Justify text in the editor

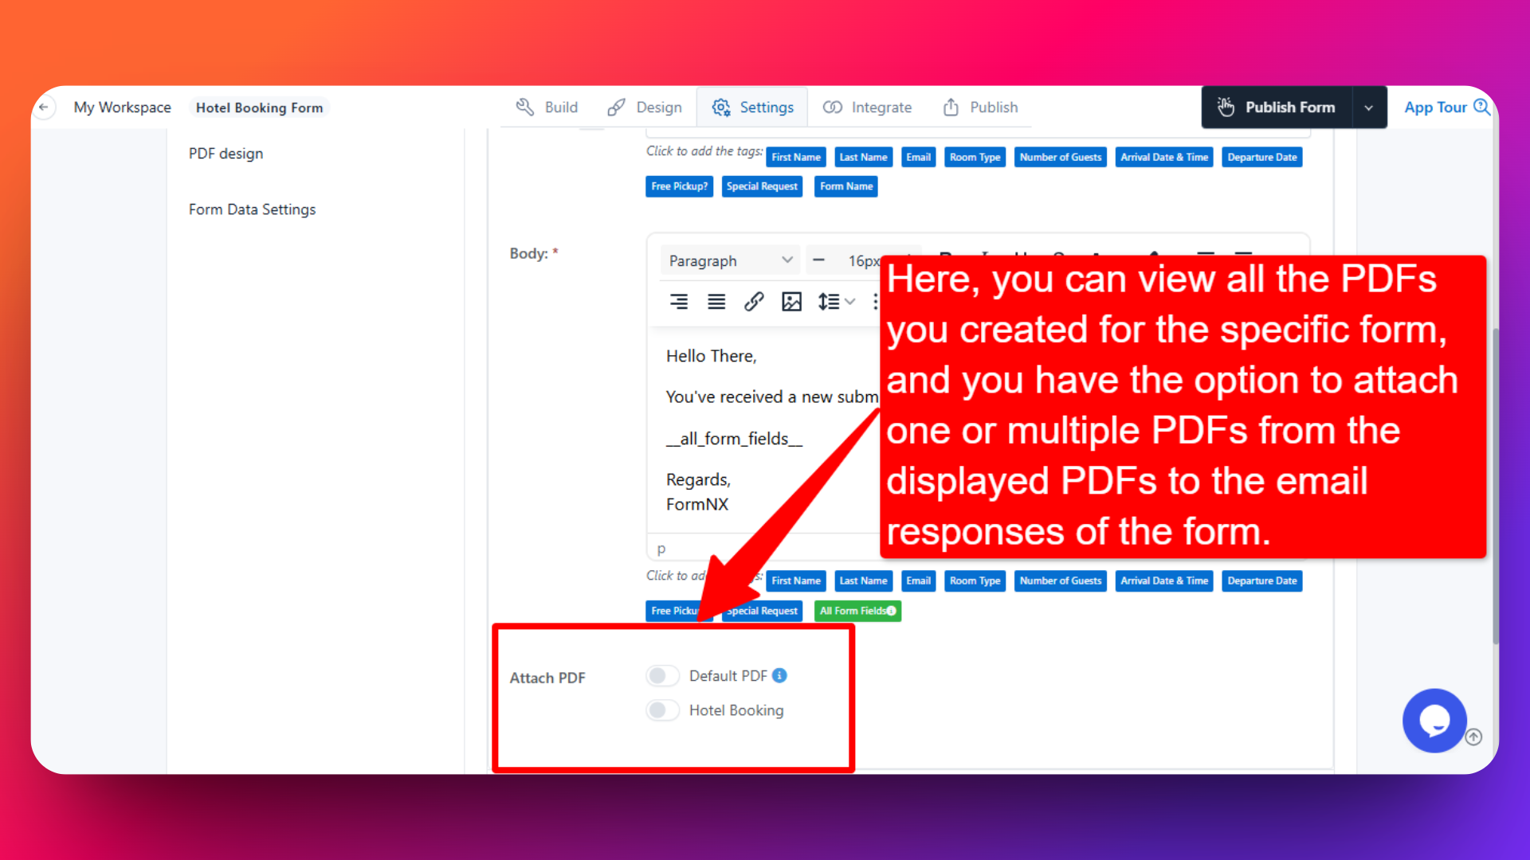(716, 302)
